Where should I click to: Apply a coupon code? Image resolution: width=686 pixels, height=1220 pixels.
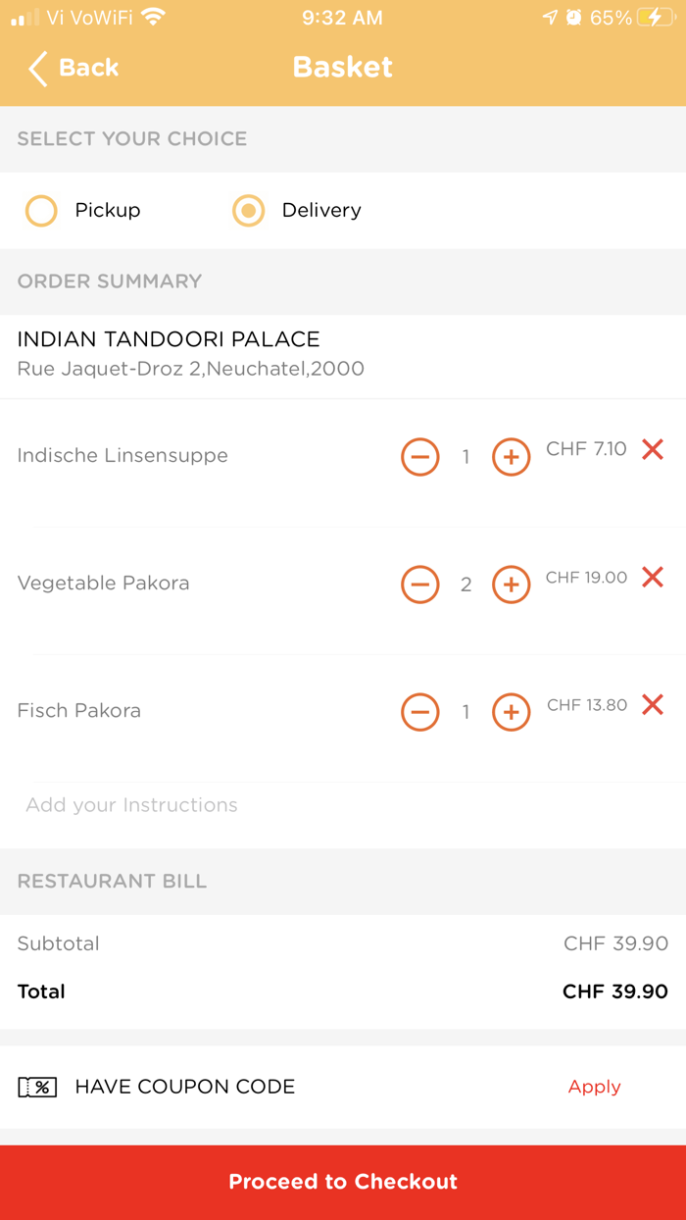coord(594,1087)
